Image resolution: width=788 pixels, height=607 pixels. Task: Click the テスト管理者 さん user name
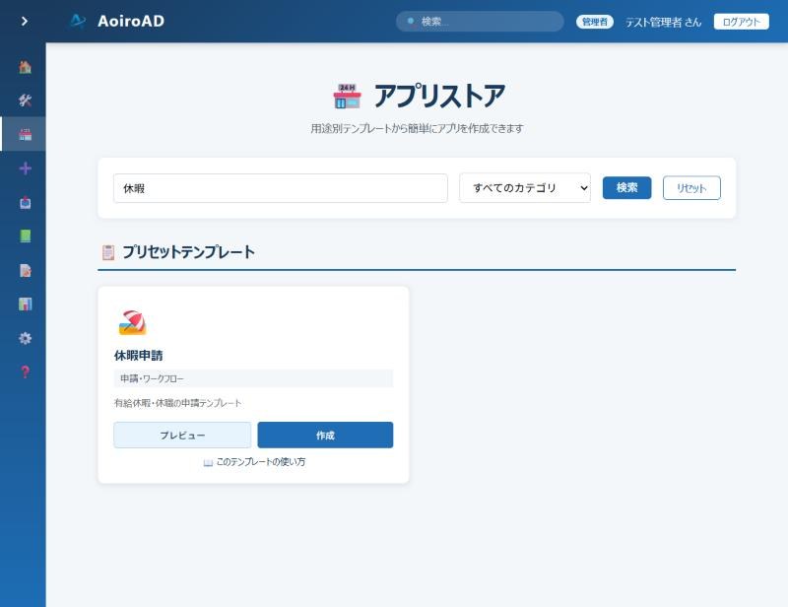point(663,22)
